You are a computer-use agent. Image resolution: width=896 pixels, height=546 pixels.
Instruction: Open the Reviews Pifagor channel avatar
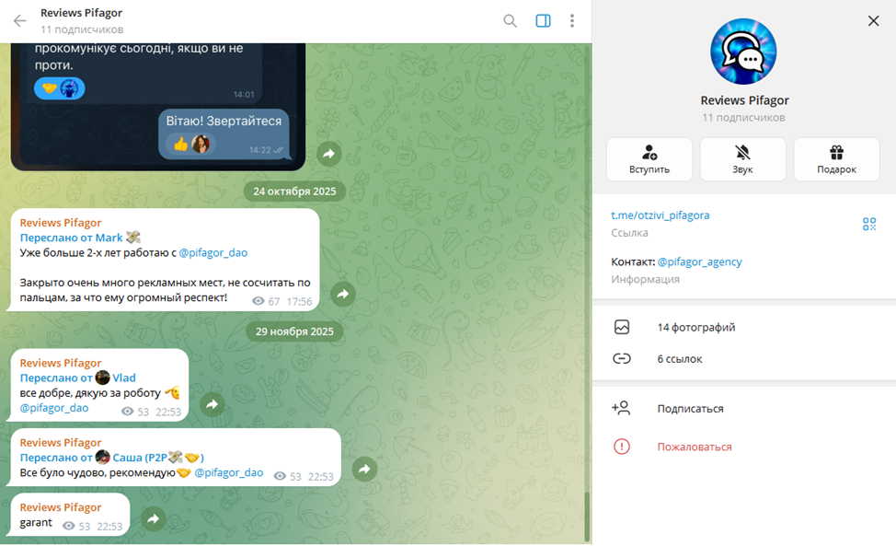pyautogui.click(x=743, y=52)
